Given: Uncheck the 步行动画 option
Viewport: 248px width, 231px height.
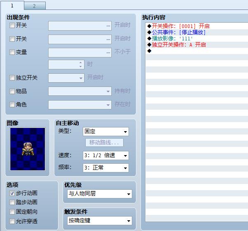Looking at the screenshot, I should [12, 193].
